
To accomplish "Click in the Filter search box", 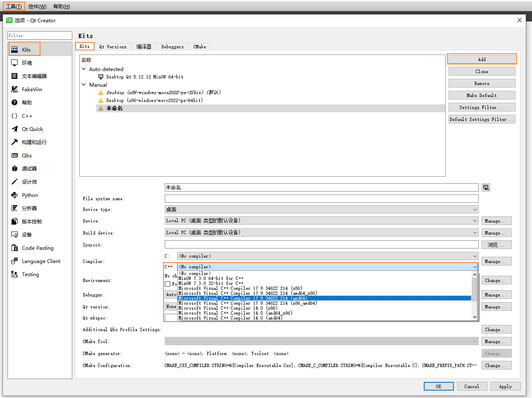I will (40, 36).
